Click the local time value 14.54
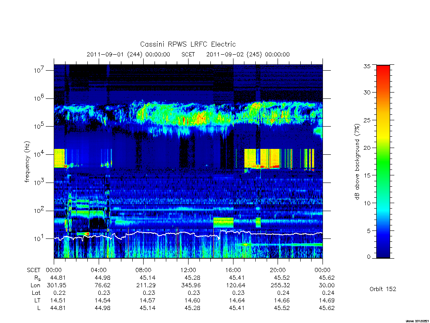 [x=102, y=300]
